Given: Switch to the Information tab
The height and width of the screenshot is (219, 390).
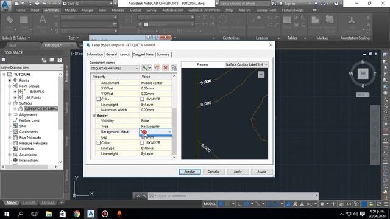Looking at the screenshot, I should [x=95, y=54].
